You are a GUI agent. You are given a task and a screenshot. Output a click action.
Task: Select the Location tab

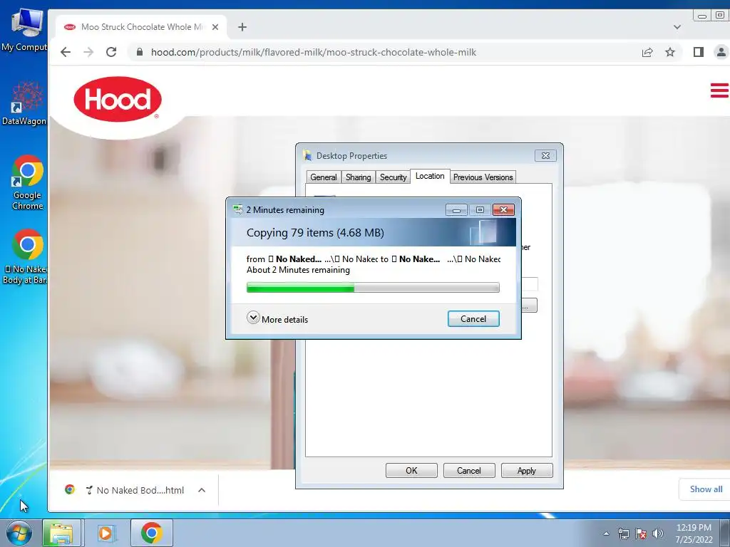pos(430,177)
